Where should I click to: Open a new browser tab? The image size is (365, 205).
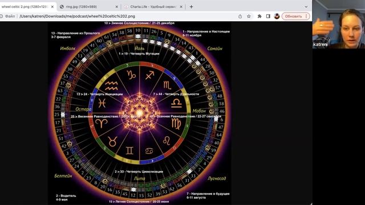[x=191, y=7]
